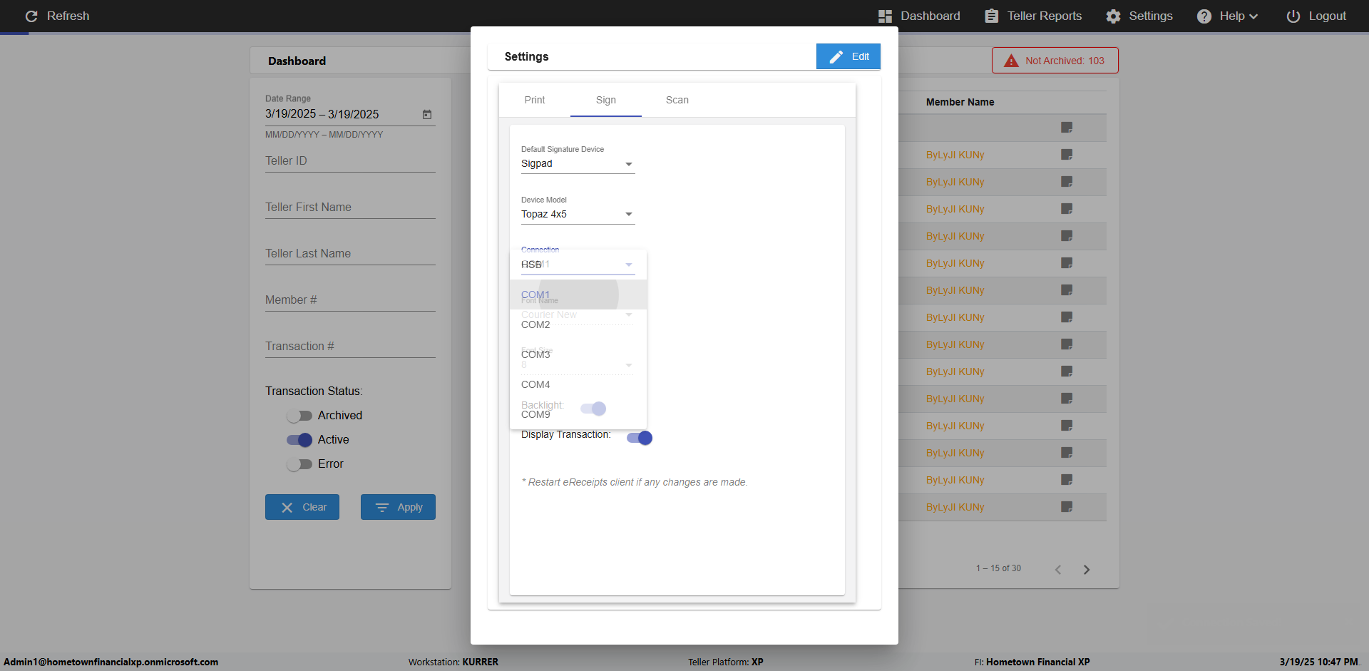Click note icon in tenth table row
This screenshot has width=1369, height=671.
pyautogui.click(x=1067, y=372)
